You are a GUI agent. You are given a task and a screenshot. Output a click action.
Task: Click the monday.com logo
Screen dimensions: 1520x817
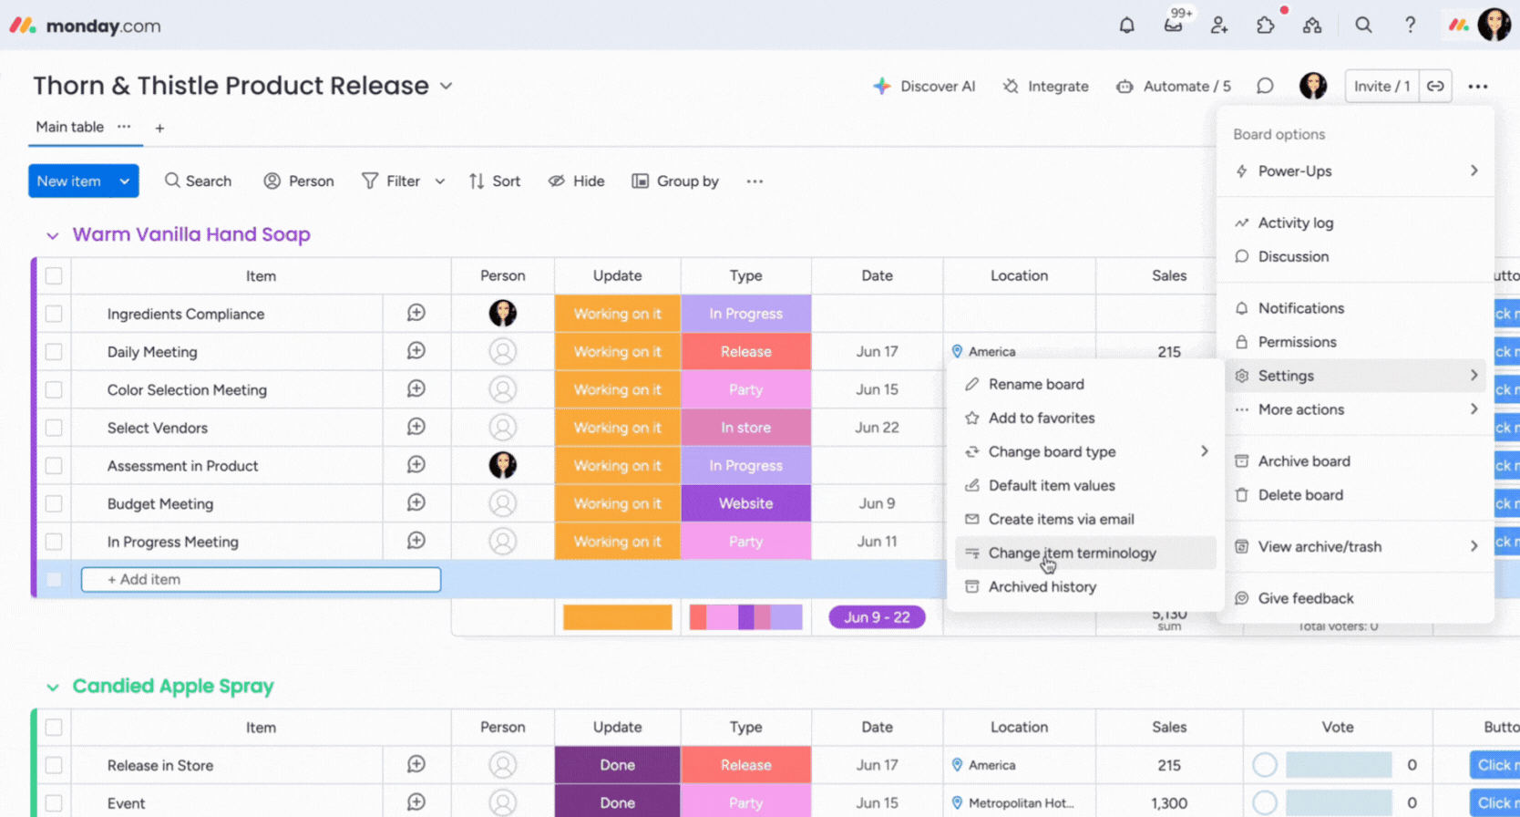(x=86, y=26)
